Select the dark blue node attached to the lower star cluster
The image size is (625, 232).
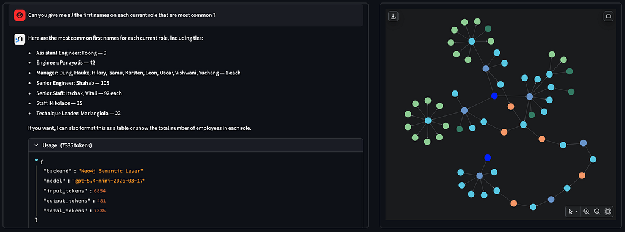tap(487, 158)
